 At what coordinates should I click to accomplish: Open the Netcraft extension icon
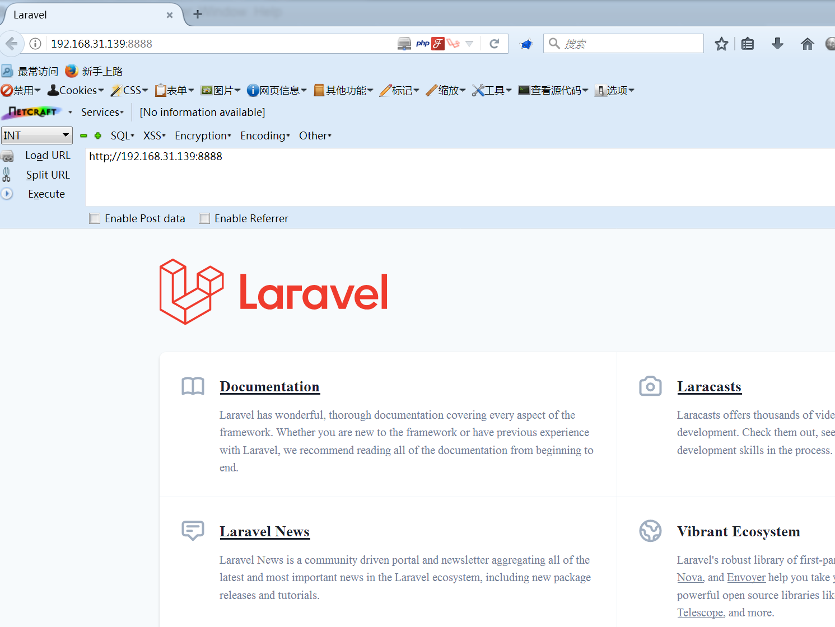[32, 112]
